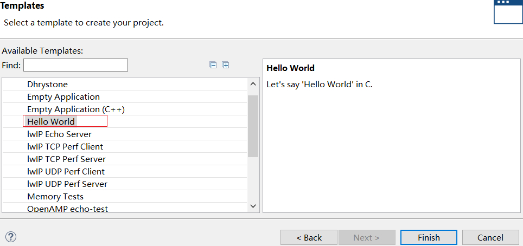Screen dimensions: 523x246
Task: Select lwIP UDP Perf Client template
Action: pos(66,172)
